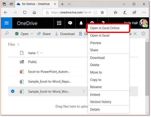Image resolution: width=151 pixels, height=117 pixels.
Task: Uncheck the selected Sample_Excel-to-Word_Wor... checkbox
Action: (x=13, y=91)
